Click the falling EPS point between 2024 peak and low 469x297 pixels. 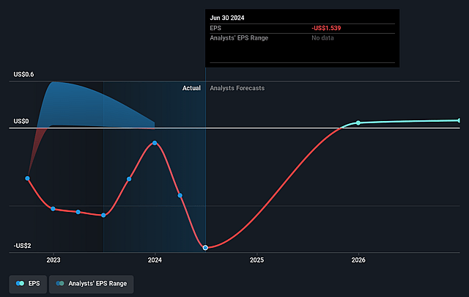(180, 195)
